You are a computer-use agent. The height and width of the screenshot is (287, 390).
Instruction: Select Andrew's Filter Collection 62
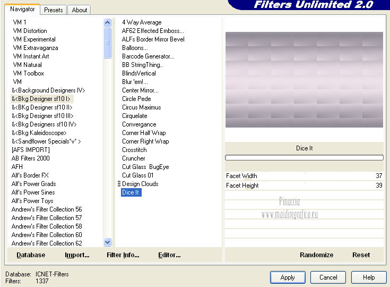pos(47,243)
